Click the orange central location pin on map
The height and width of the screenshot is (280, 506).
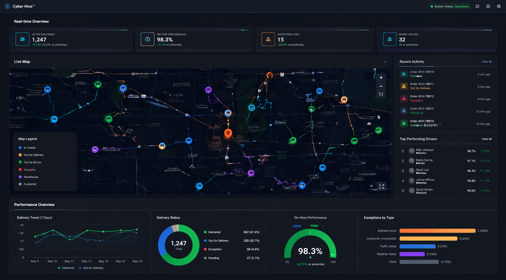click(228, 133)
